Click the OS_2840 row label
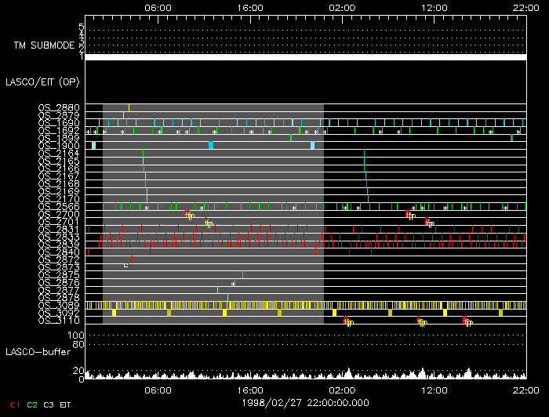Screen dimensions: 549x417 tap(58, 252)
